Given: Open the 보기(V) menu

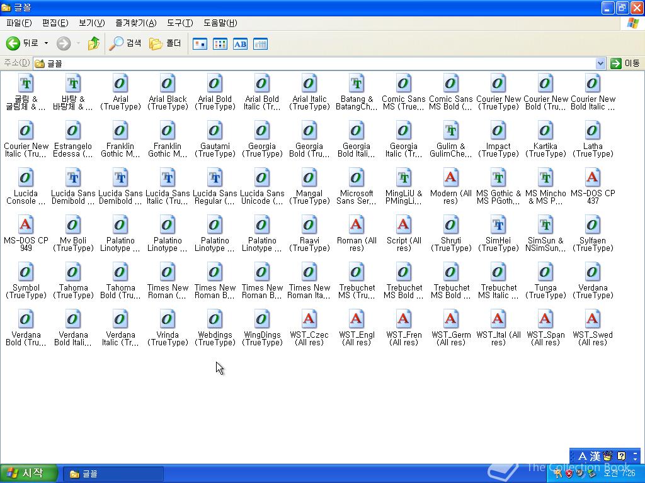Looking at the screenshot, I should (x=92, y=23).
